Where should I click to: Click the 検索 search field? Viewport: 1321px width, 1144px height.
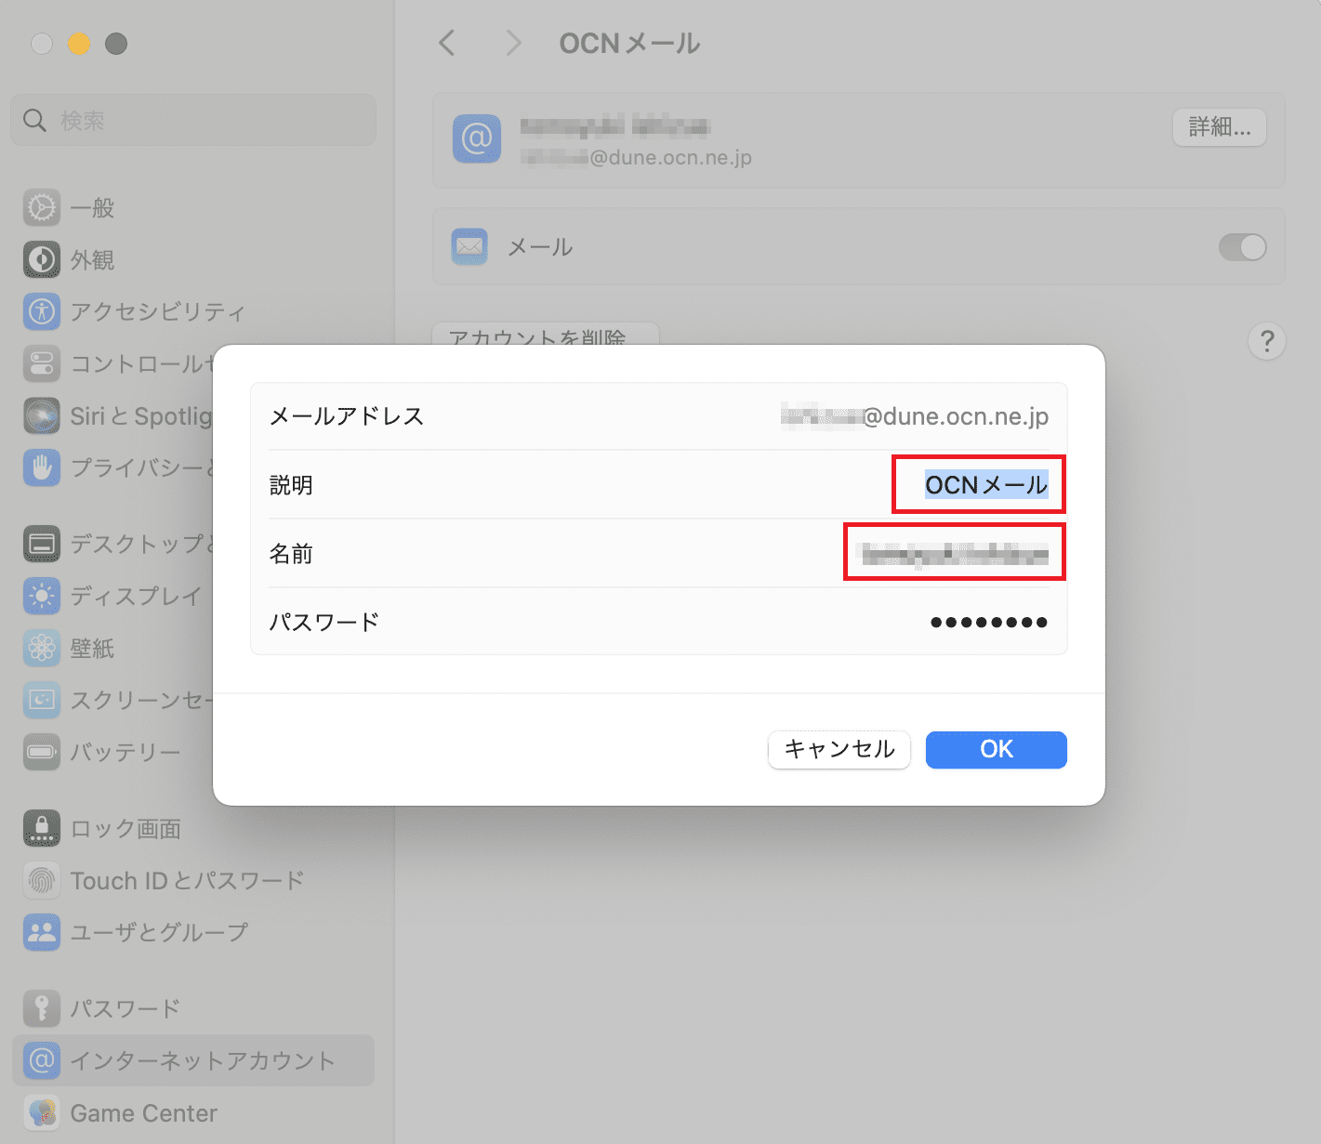[193, 120]
